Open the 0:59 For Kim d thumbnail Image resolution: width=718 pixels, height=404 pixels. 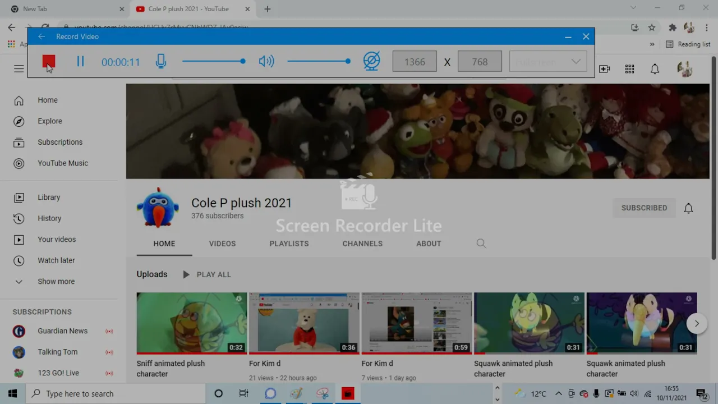point(417,323)
